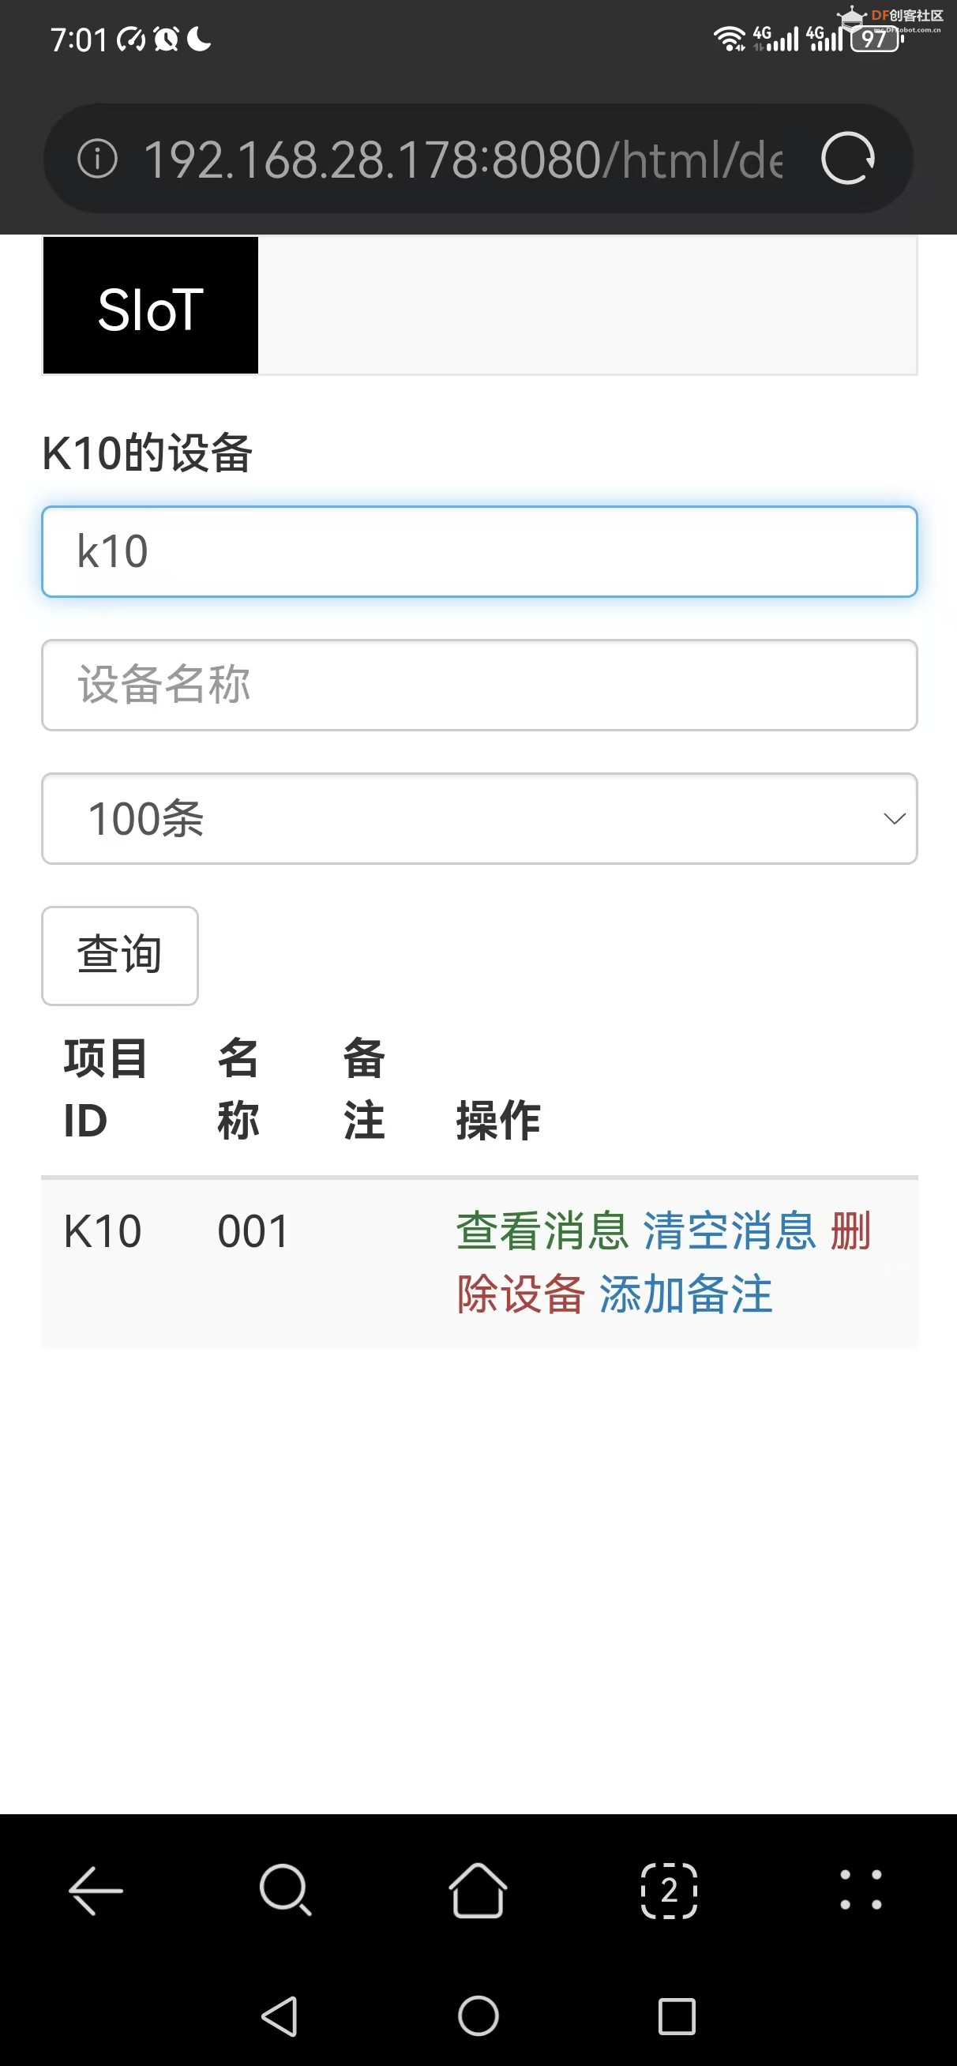Image resolution: width=957 pixels, height=2066 pixels.
Task: Open 查看消息 for device K10
Action: [542, 1231]
